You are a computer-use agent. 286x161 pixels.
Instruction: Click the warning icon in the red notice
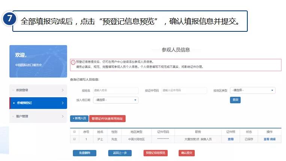pyautogui.click(x=73, y=62)
